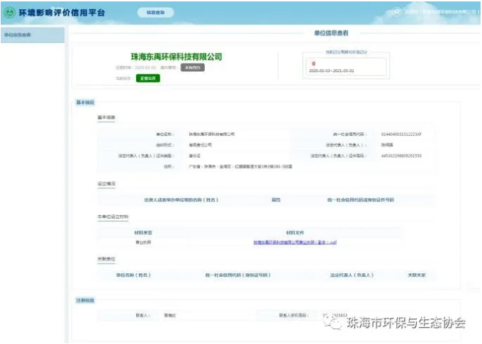Click the scoring period 2020-03-03~2021-03-02
The image size is (482, 344).
(332, 71)
